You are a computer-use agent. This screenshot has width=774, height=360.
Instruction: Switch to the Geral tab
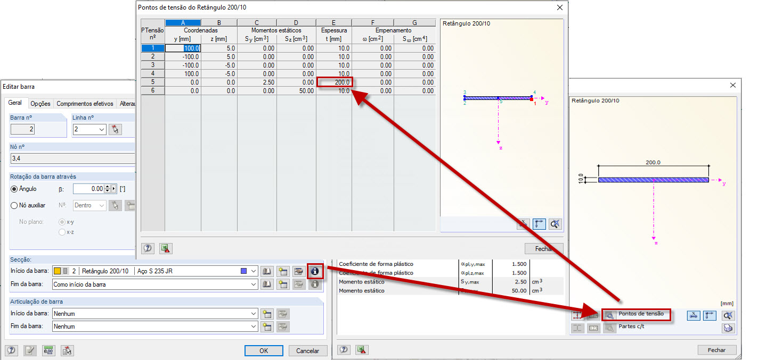tap(15, 103)
